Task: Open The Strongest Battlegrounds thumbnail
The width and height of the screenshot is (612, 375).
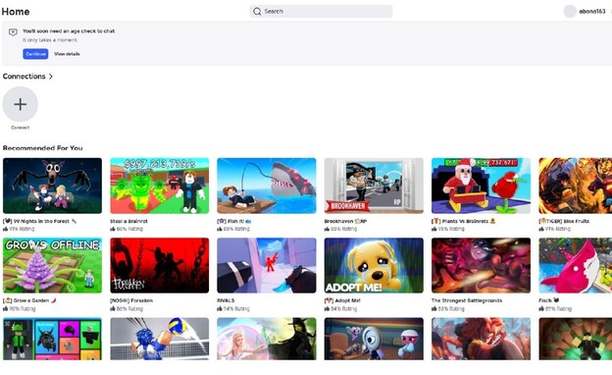Action: [x=481, y=265]
